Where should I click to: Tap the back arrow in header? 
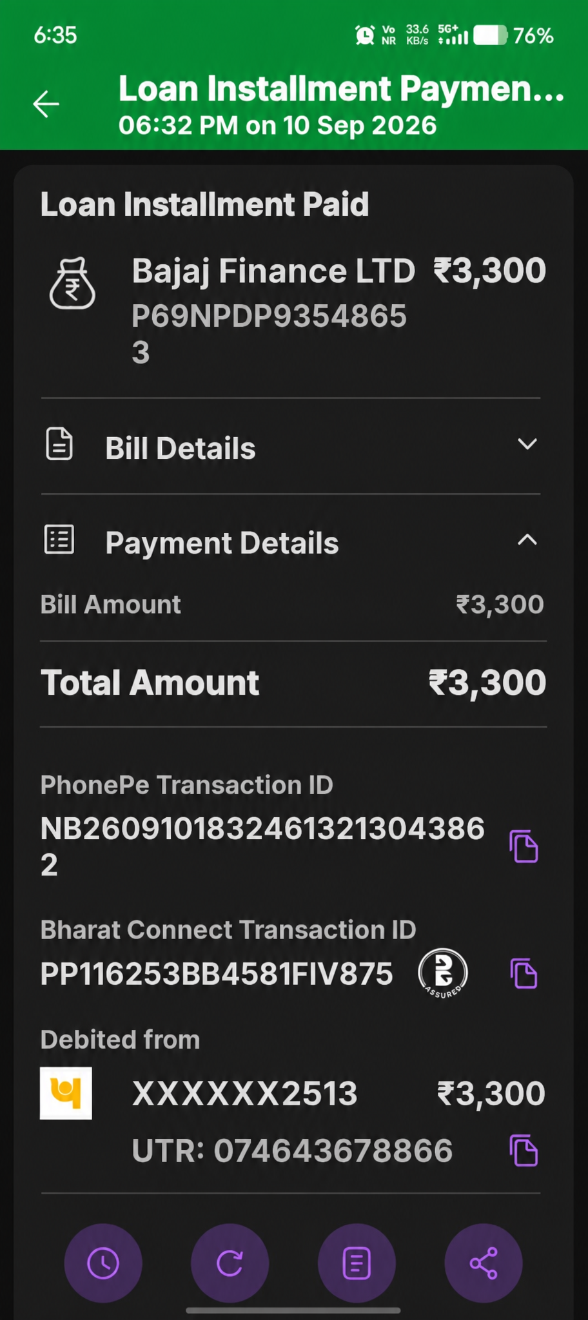46,104
